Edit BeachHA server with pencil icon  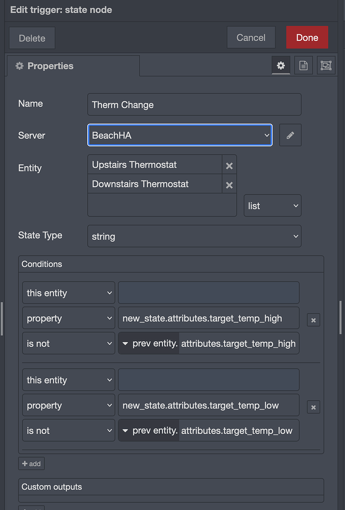pos(290,135)
